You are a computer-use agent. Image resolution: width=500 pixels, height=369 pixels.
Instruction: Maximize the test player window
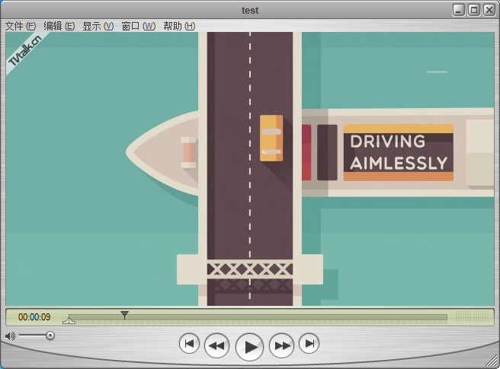point(474,10)
